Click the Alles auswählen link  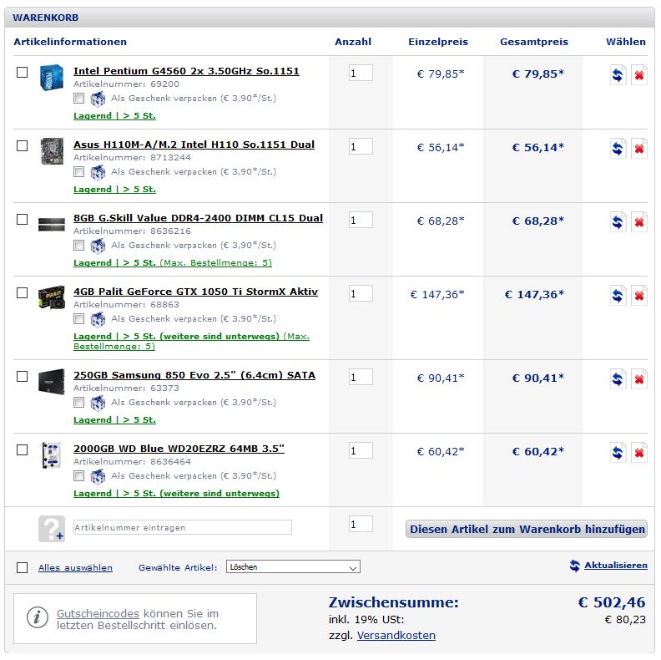pyautogui.click(x=75, y=567)
